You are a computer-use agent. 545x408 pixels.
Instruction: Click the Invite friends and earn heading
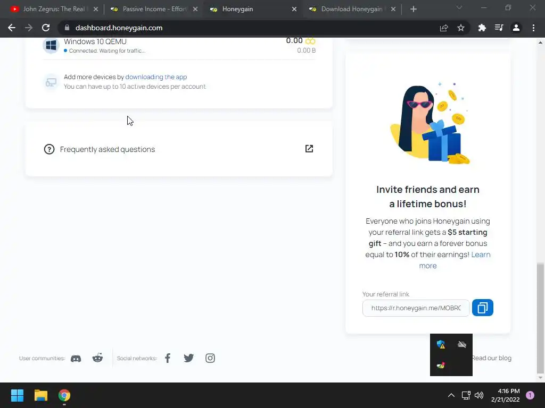(428, 197)
